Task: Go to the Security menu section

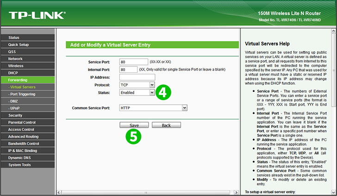Action: [28, 115]
